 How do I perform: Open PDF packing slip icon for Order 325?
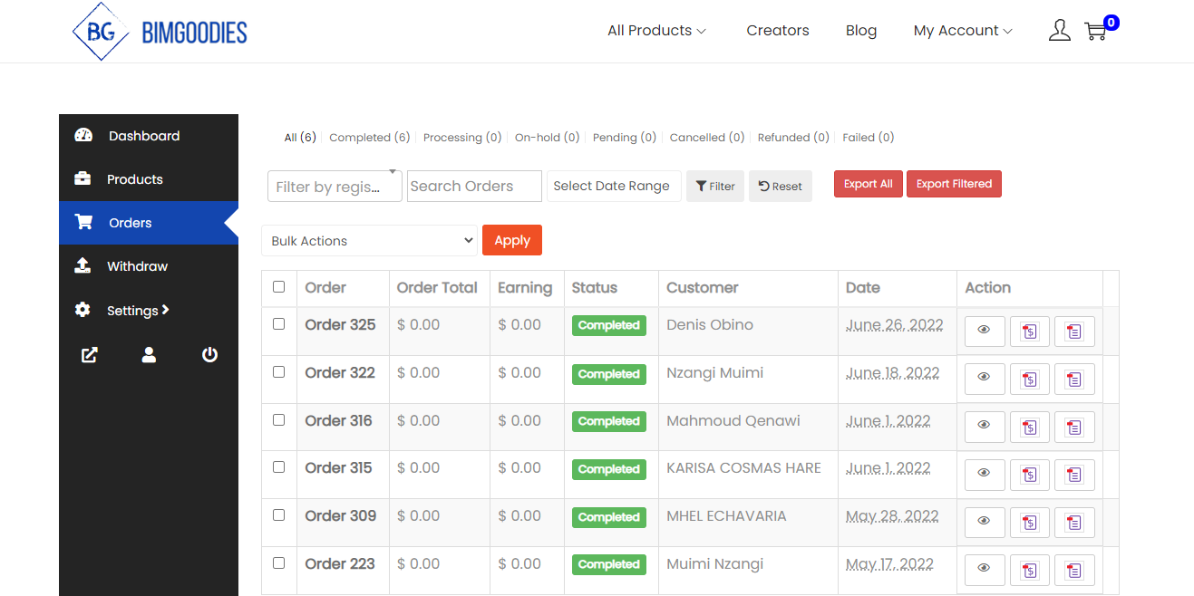point(1074,332)
